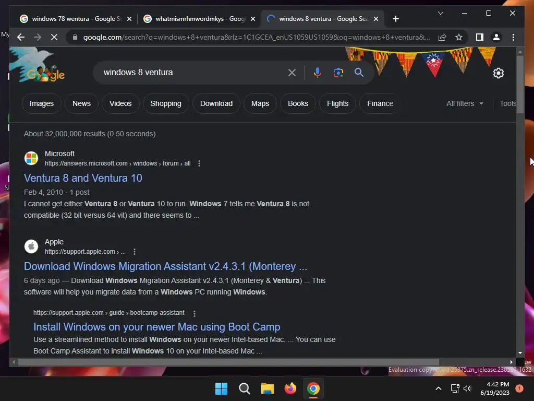Viewport: 534px width, 401px height.
Task: Show hidden system tray icons
Action: coord(439,388)
